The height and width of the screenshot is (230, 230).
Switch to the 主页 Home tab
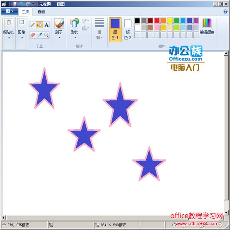tap(25, 12)
